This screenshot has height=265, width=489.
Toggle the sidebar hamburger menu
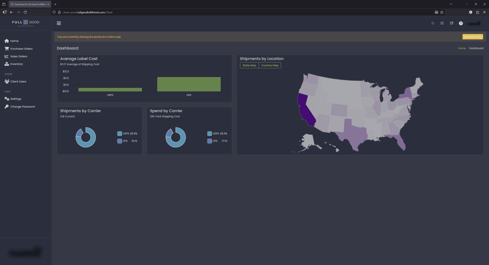click(x=59, y=23)
